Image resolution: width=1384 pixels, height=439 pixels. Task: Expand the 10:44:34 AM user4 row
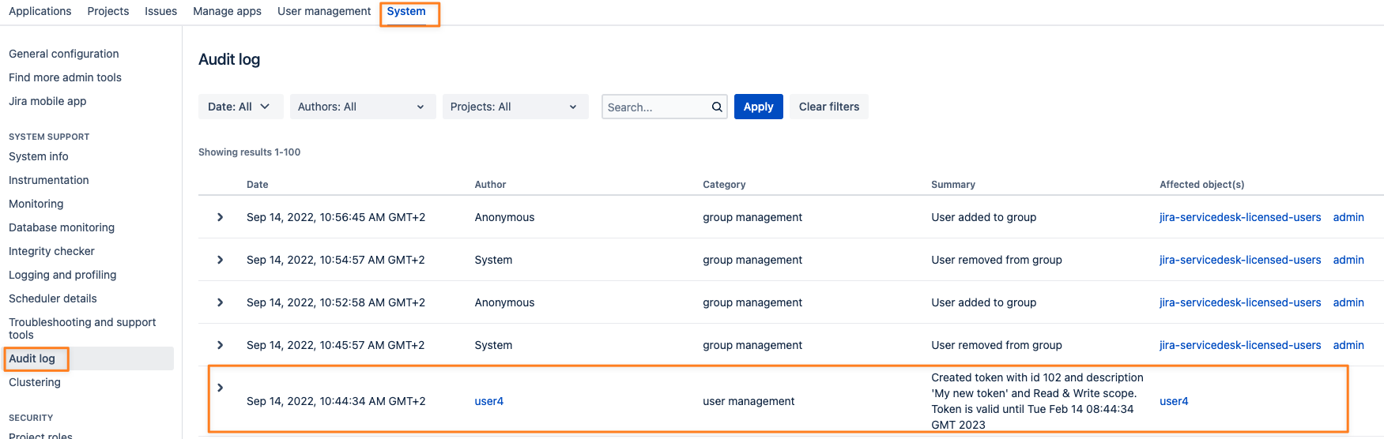(x=220, y=388)
